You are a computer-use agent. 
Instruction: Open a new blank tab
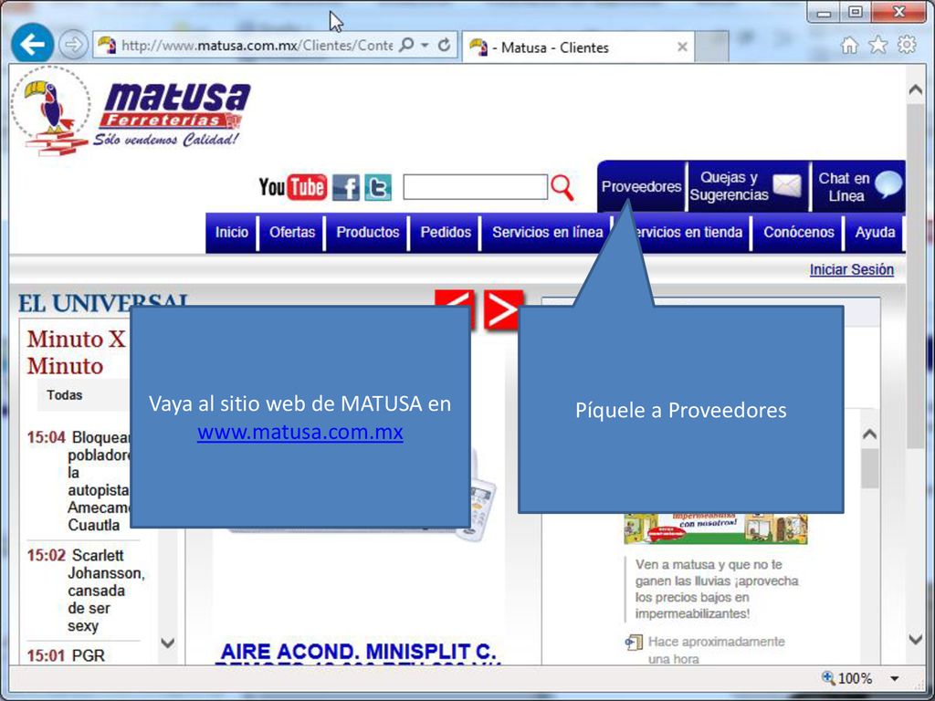[711, 47]
